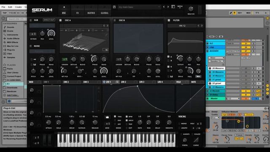This screenshot has width=270, height=152.
Task: Open the Serum MENU dropdown
Action: pos(180,7)
